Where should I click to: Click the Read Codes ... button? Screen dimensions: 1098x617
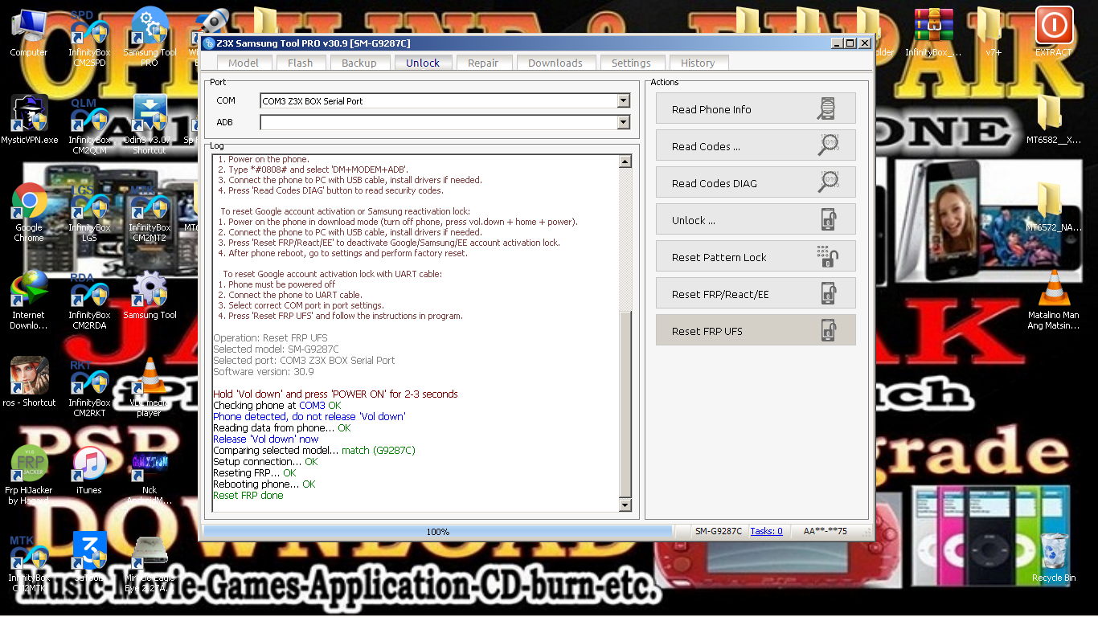756,145
